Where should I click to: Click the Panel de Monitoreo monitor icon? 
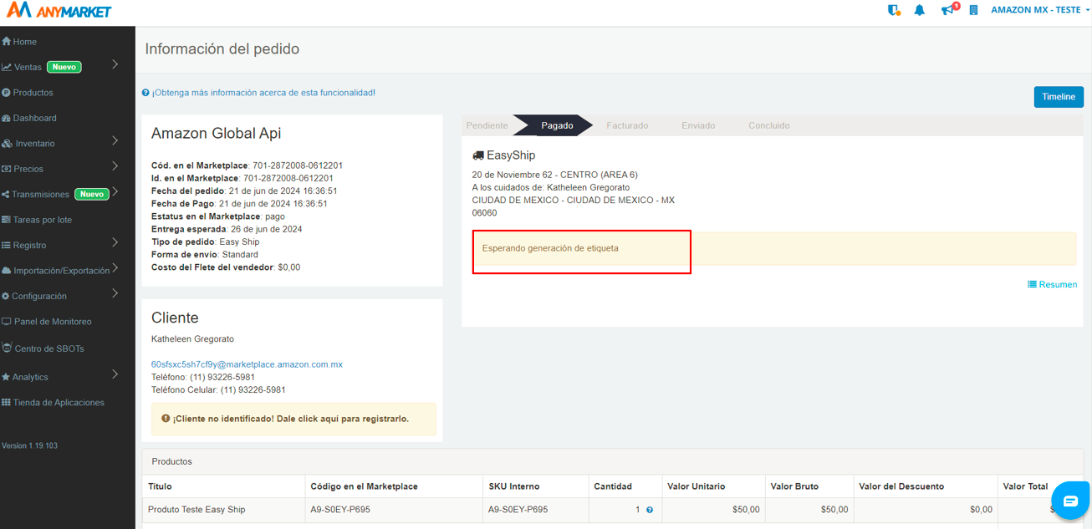coord(7,322)
